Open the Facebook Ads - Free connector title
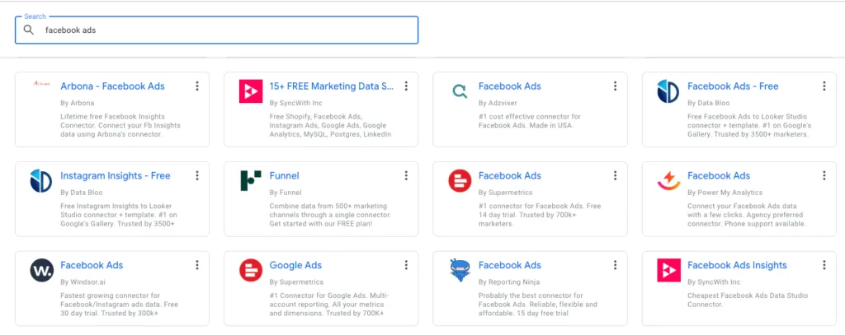 [x=732, y=86]
